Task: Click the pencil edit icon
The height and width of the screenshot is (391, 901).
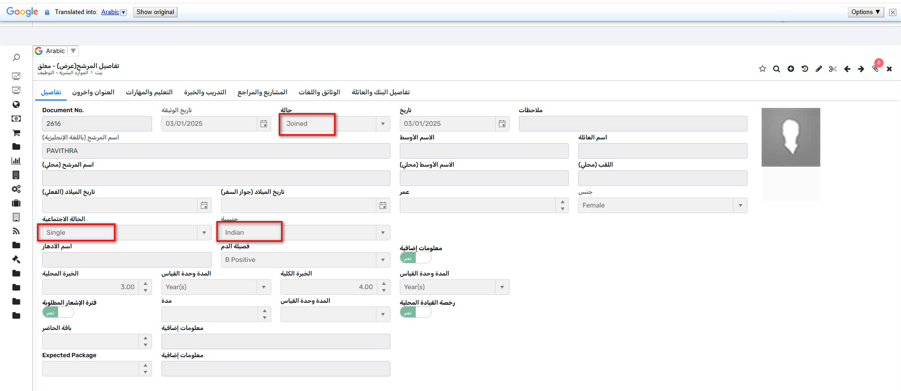Action: click(x=819, y=69)
